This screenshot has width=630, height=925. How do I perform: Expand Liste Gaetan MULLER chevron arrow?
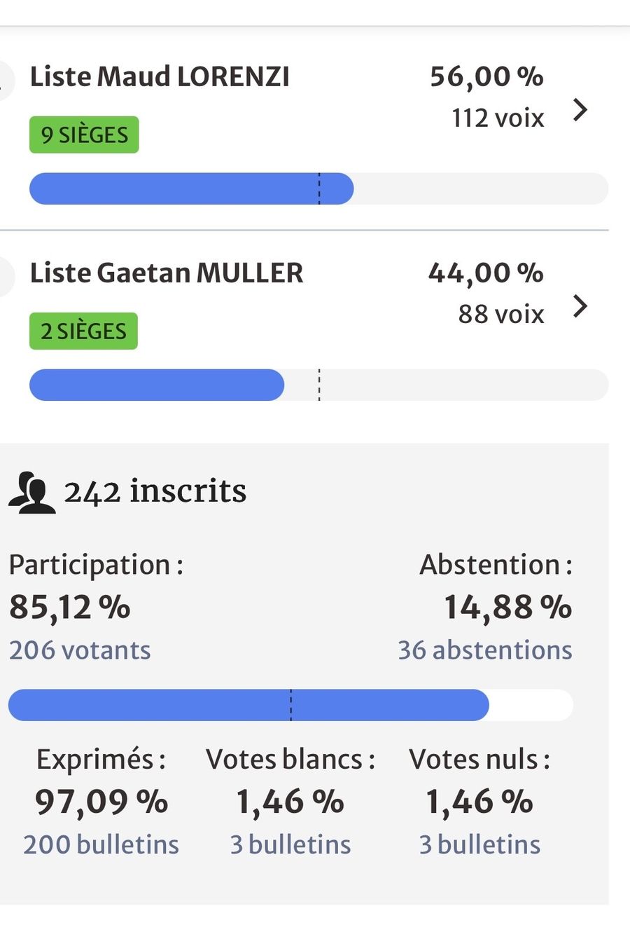[580, 306]
